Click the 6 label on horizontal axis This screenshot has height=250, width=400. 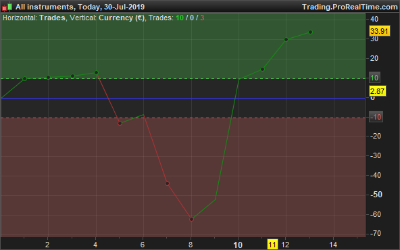pyautogui.click(x=143, y=245)
